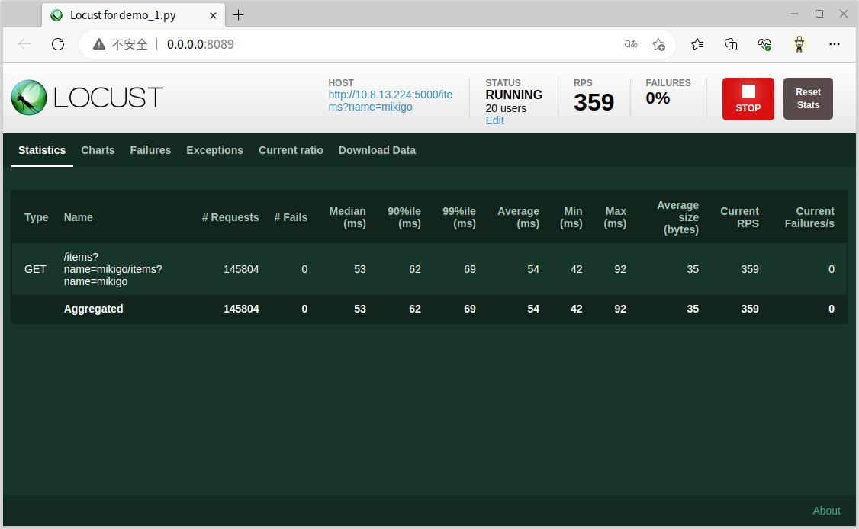
Task: Click the translate page icon
Action: point(630,44)
